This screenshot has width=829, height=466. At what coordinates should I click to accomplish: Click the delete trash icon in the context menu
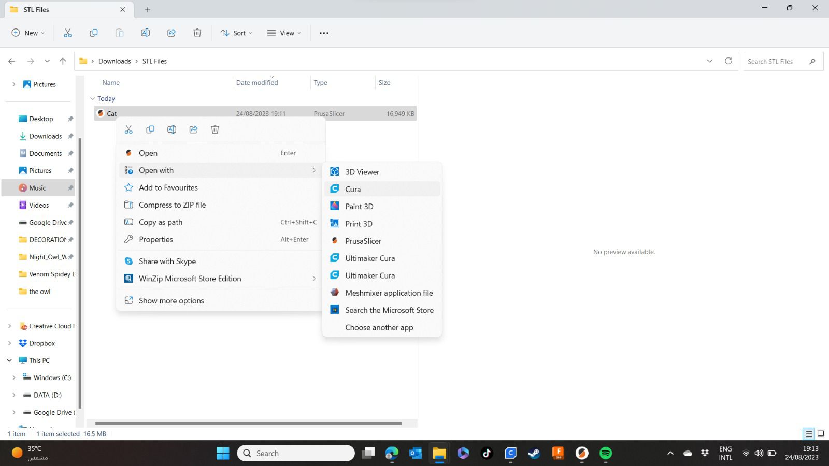(215, 129)
